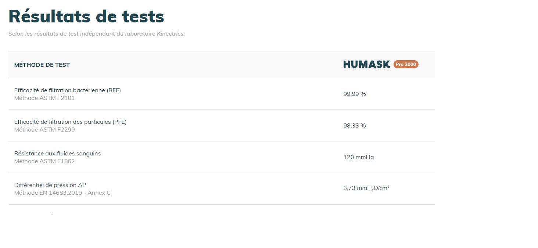This screenshot has width=538, height=248.
Task: Select the 98,33 % PFE value
Action: point(355,126)
